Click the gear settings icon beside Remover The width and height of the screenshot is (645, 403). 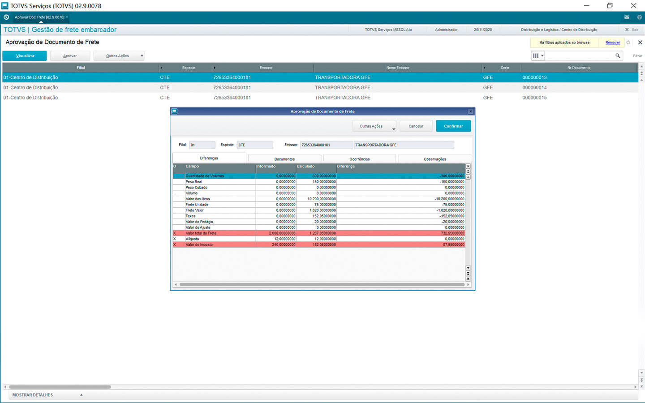point(628,43)
